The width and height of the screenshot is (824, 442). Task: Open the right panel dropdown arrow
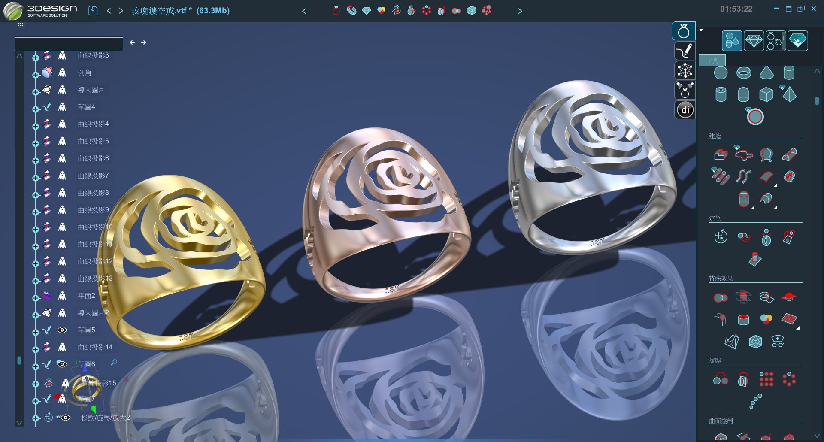click(701, 30)
